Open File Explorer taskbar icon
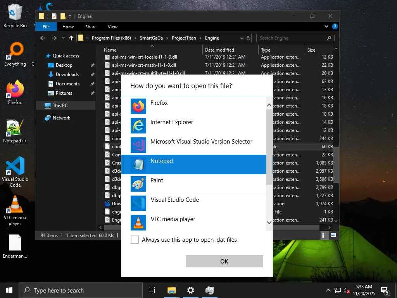397x298 pixels. tap(171, 290)
